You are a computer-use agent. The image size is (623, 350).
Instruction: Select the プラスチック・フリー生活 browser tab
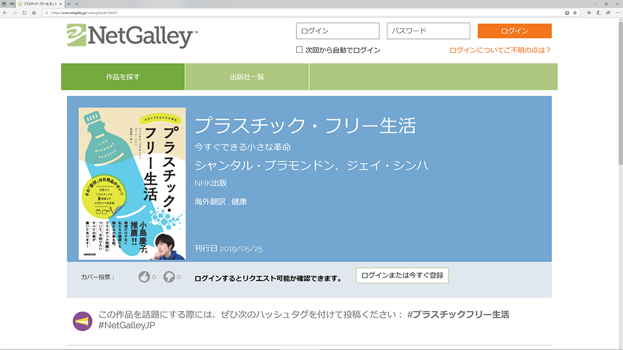point(40,3)
